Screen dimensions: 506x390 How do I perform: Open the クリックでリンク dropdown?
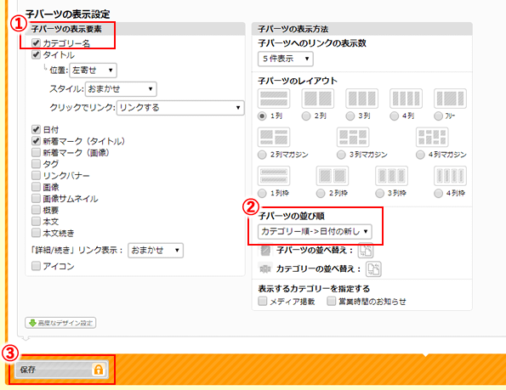[x=180, y=108]
